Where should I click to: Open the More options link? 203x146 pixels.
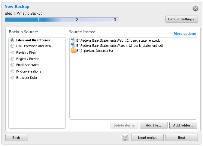185,34
